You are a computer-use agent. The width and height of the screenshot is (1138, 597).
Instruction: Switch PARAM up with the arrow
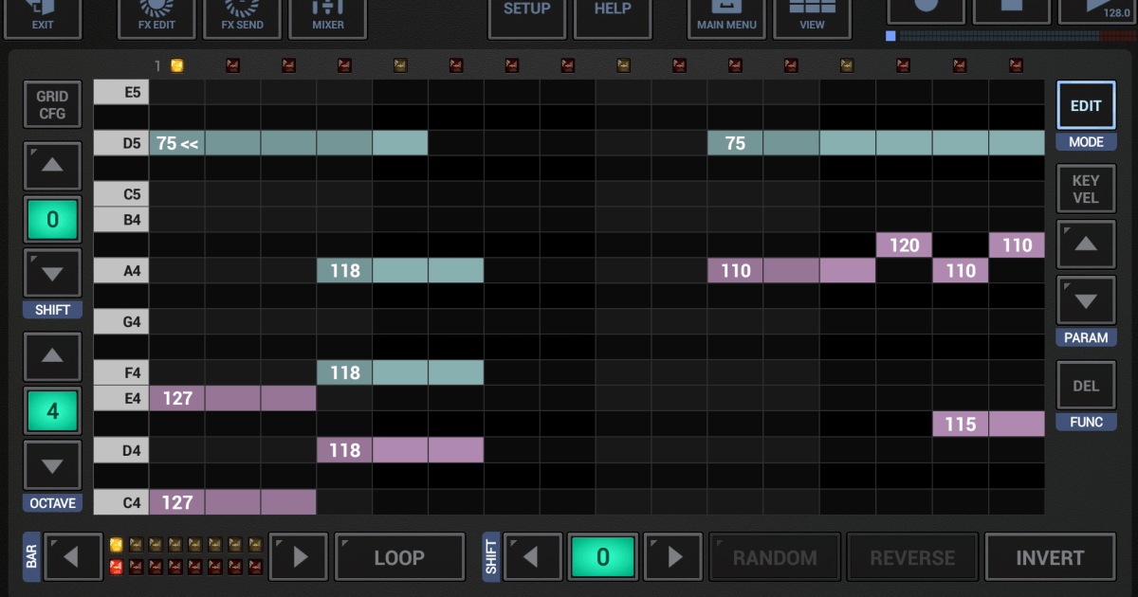point(1086,244)
